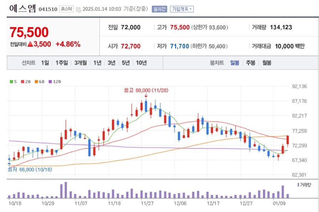Show the 10년 line chart
The image size is (319, 212).
[142, 63]
